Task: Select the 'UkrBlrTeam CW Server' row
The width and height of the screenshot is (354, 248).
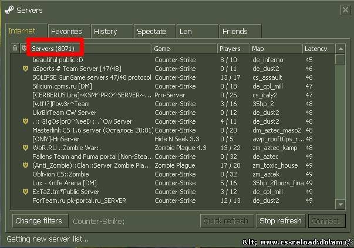Action: [173, 113]
